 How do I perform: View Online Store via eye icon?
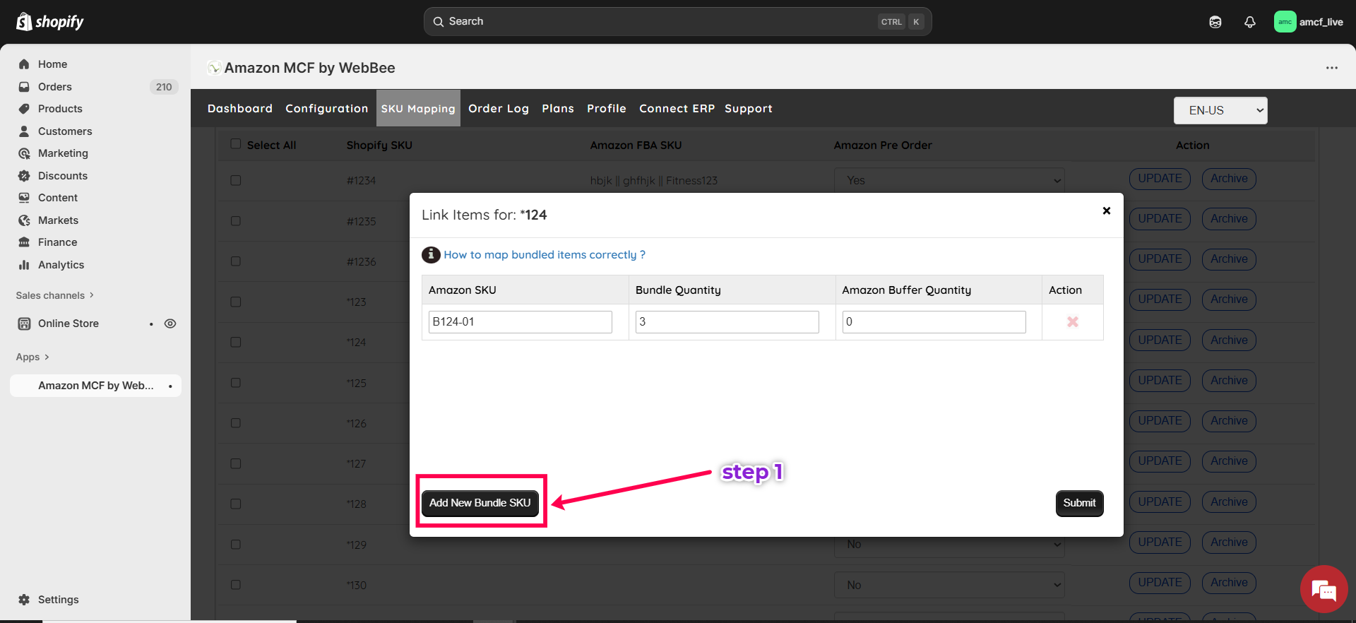click(170, 324)
